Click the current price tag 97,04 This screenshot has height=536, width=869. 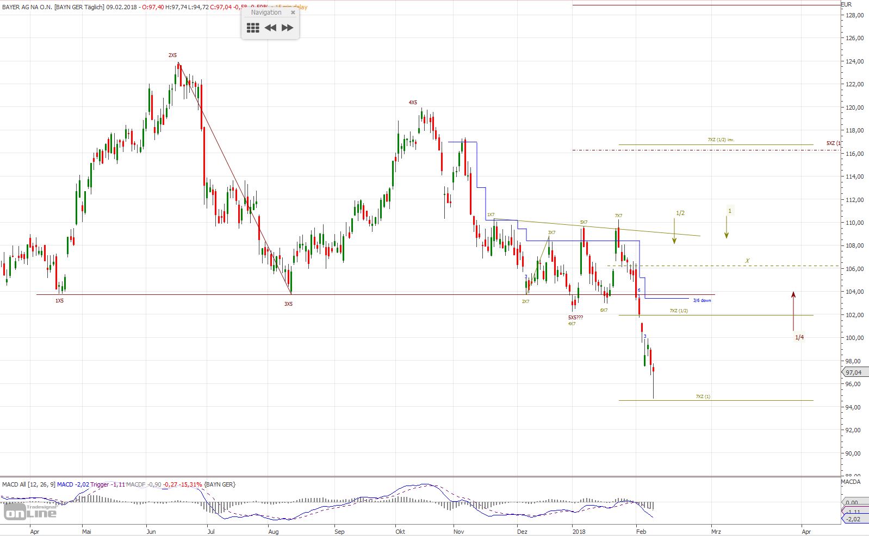click(x=854, y=373)
